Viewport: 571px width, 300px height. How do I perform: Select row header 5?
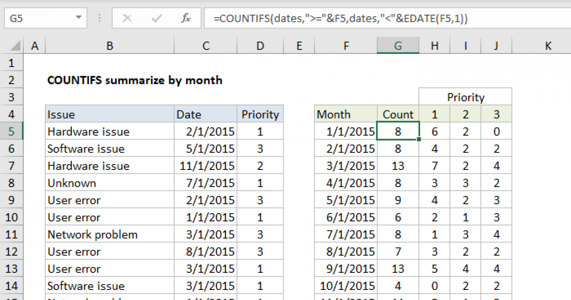point(12,131)
